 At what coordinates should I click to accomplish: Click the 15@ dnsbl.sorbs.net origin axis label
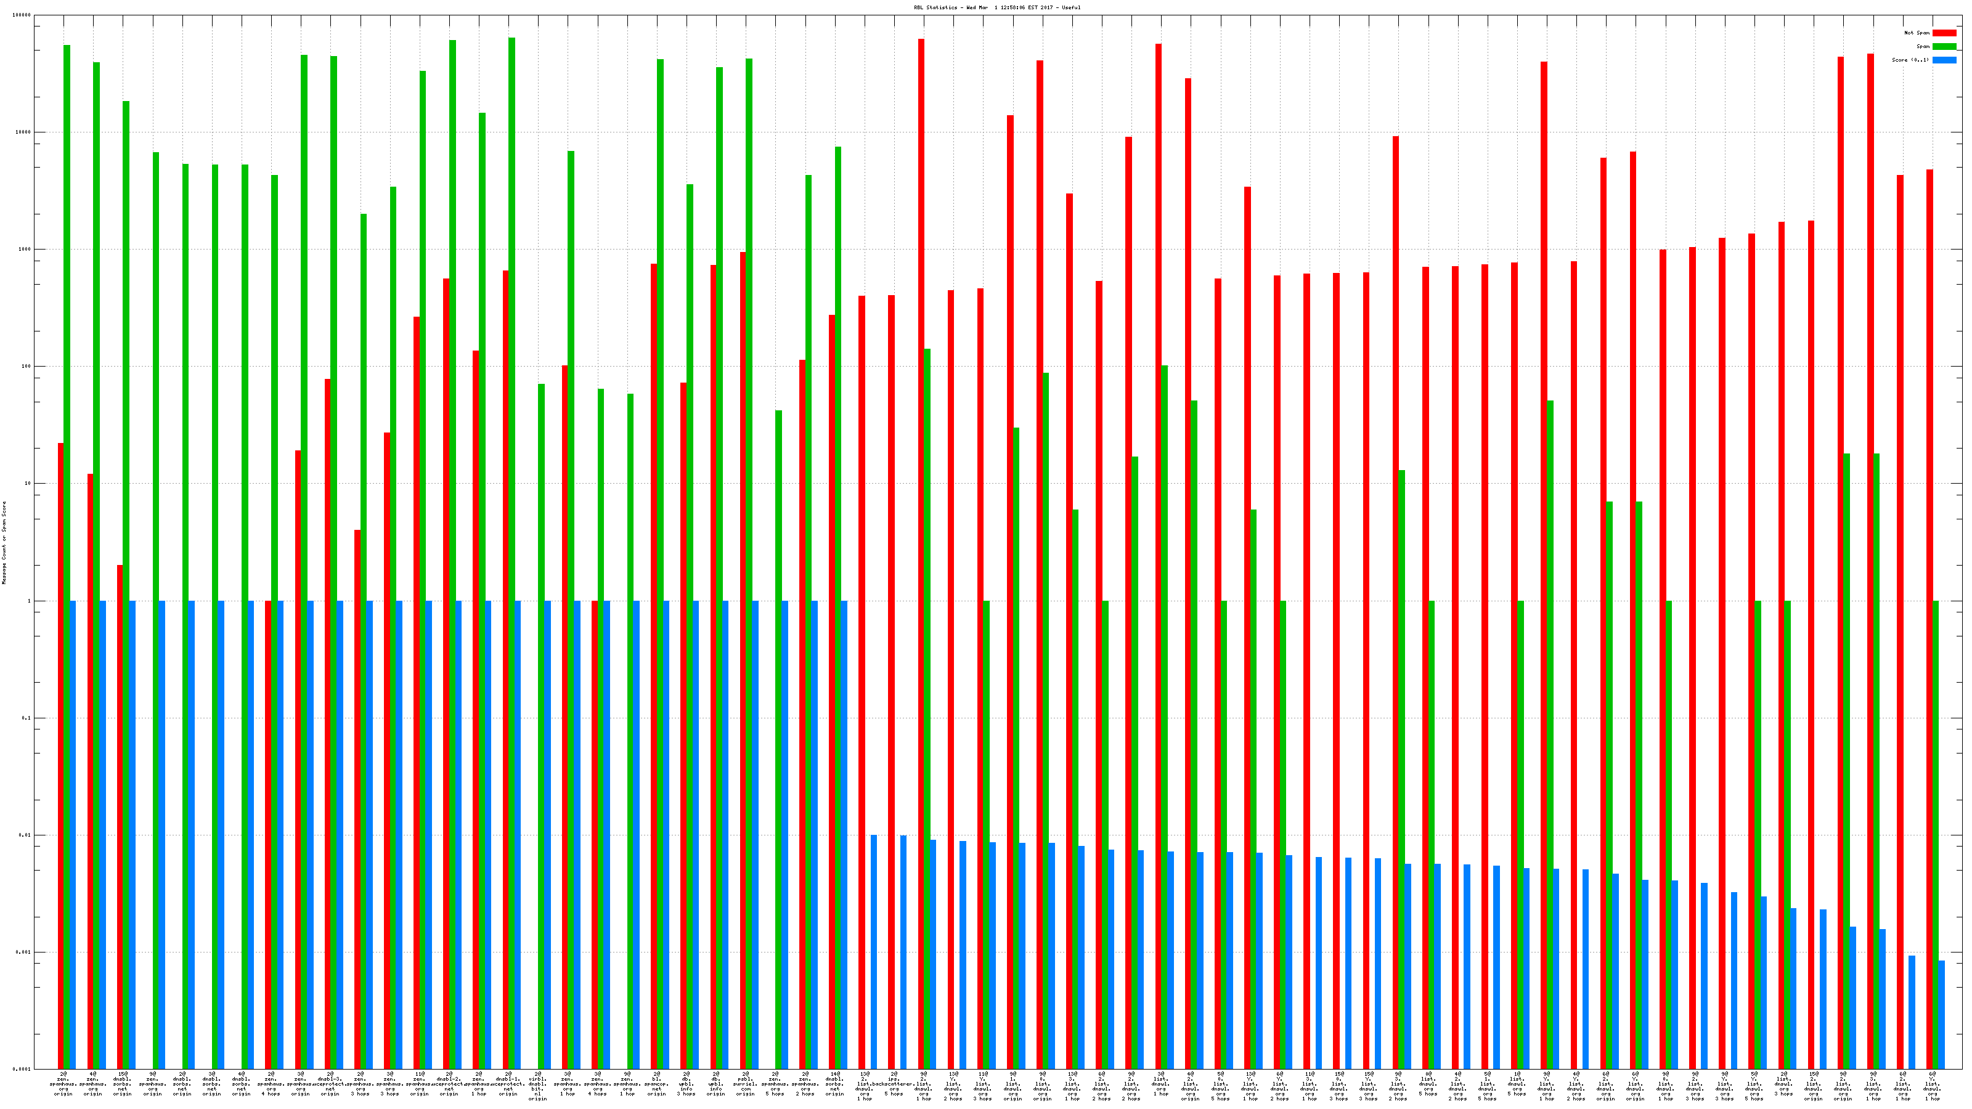click(123, 1084)
